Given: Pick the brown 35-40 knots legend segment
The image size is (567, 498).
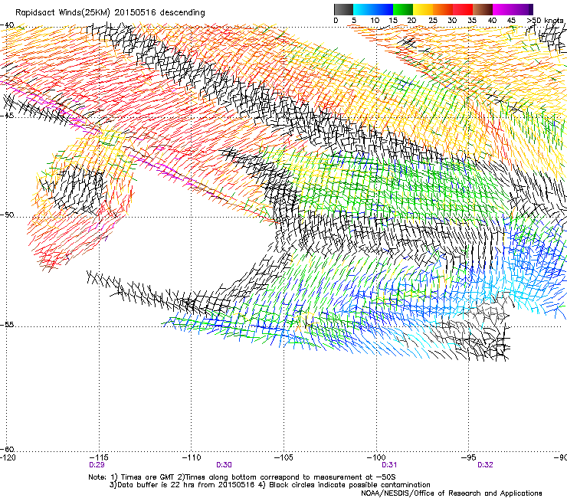Looking at the screenshot, I should point(483,9).
